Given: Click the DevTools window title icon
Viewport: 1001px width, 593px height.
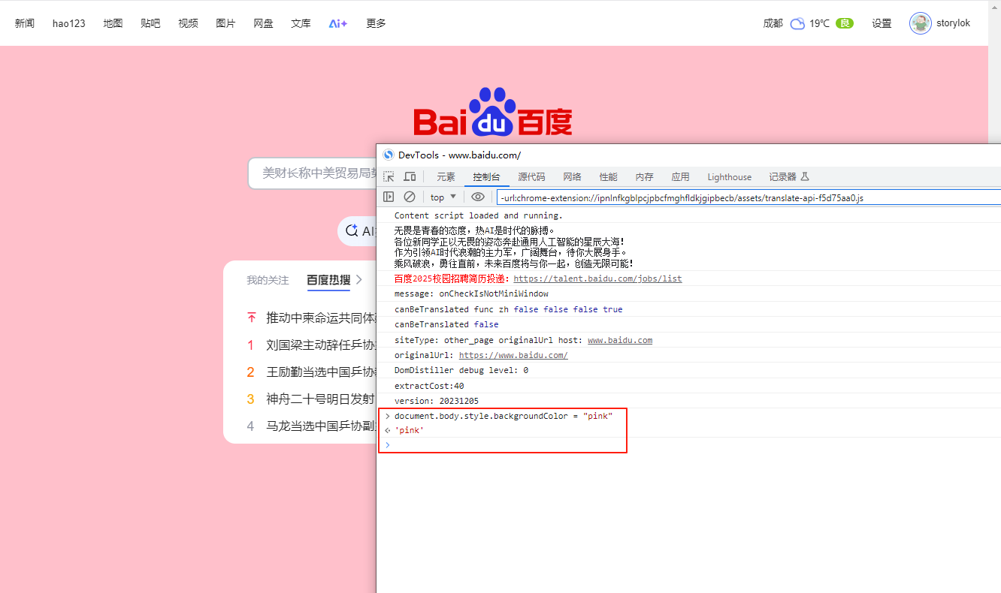Looking at the screenshot, I should (x=389, y=155).
